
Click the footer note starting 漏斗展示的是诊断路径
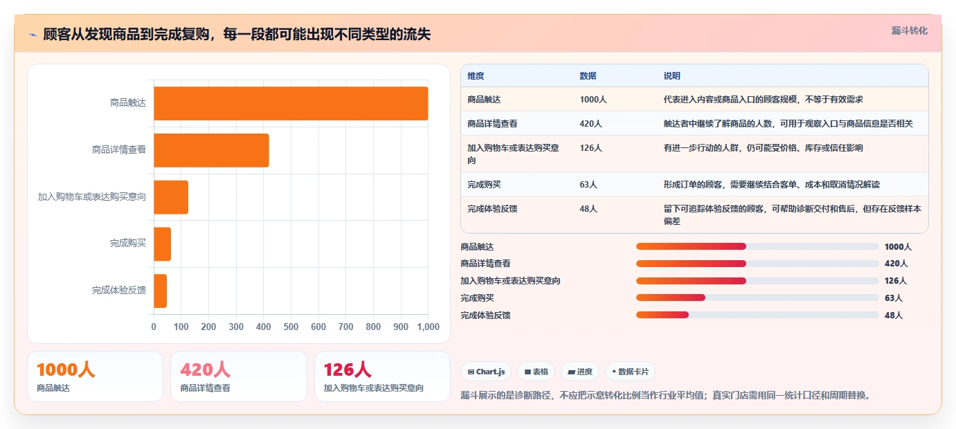pyautogui.click(x=665, y=396)
